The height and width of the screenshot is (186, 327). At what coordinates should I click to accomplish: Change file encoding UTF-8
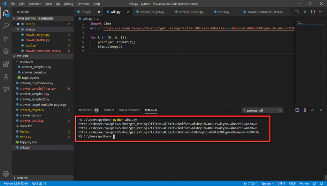coord(281,183)
